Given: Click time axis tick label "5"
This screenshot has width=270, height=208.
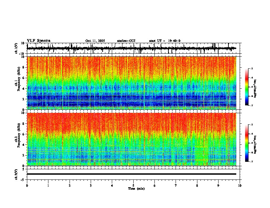Looking at the screenshot, I should (133, 186).
